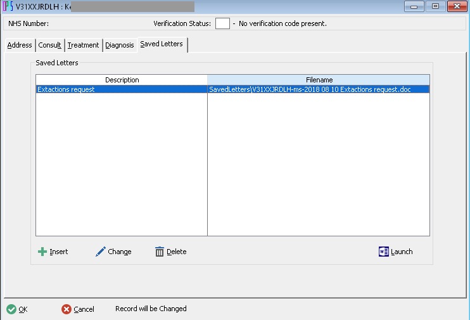Viewport: 470px width, 320px height.
Task: Switch to the Address tab
Action: (x=20, y=45)
